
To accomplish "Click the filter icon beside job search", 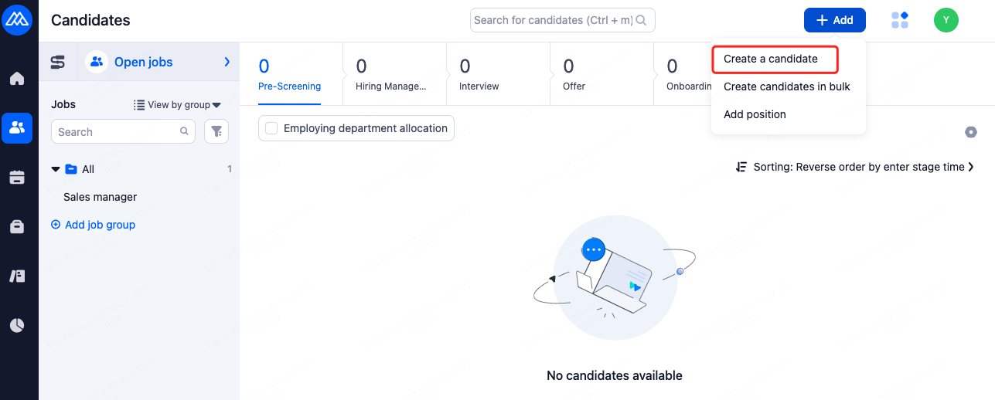I will pos(216,132).
